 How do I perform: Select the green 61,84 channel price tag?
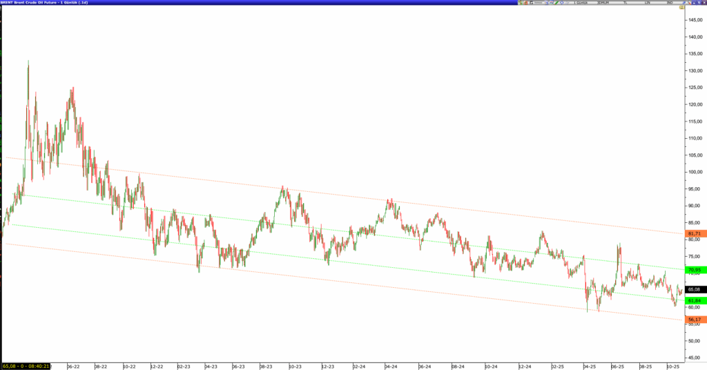[695, 300]
